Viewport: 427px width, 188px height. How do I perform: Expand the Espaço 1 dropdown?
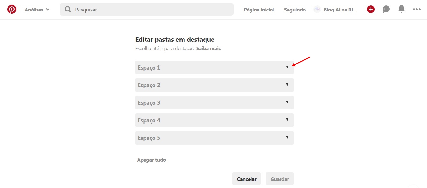pos(214,68)
